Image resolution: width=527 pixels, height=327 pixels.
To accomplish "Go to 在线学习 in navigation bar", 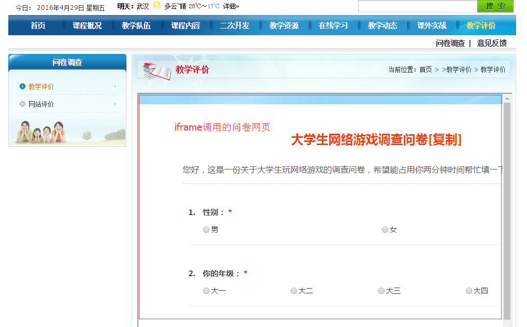I will (x=333, y=25).
